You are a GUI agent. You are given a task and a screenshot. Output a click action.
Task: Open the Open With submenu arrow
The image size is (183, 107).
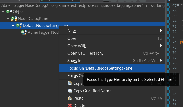point(161,46)
